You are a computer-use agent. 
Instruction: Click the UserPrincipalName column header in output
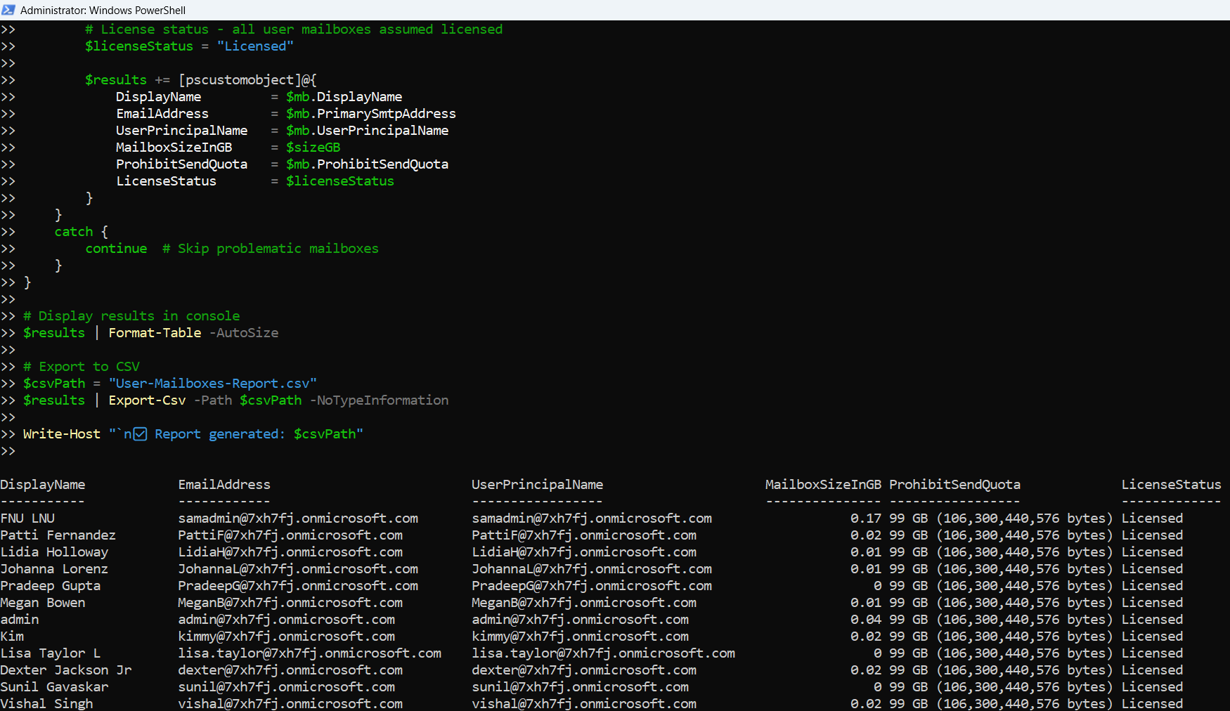(537, 485)
